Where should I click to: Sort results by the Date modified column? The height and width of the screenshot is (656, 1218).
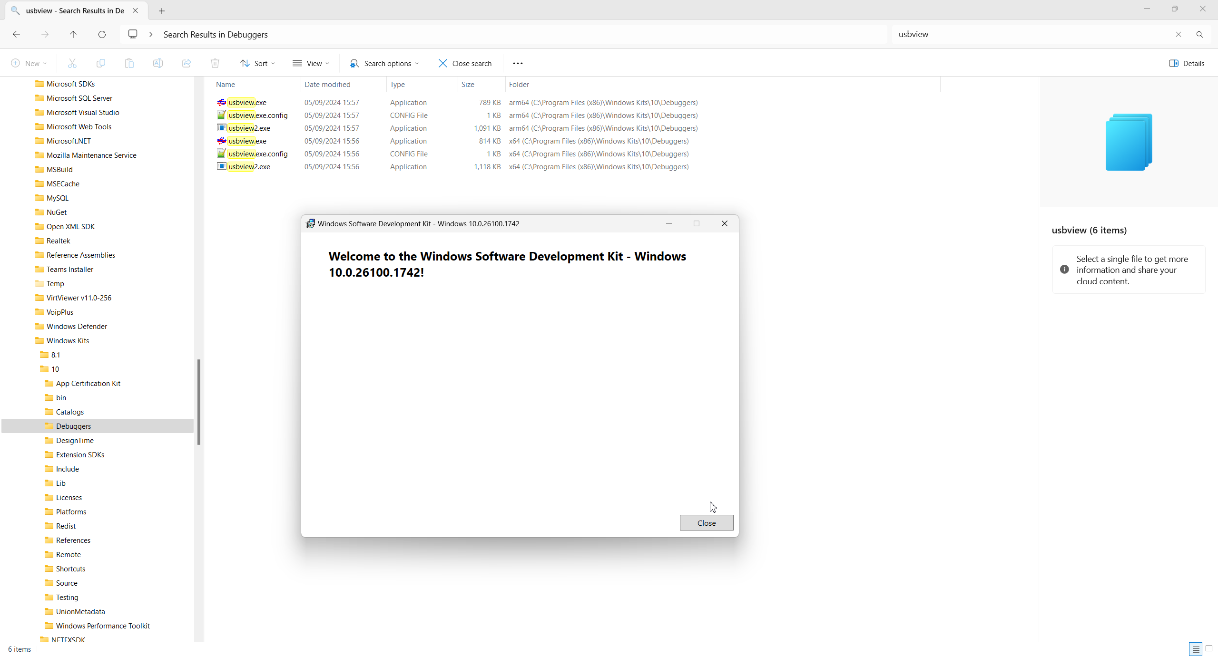pos(327,84)
